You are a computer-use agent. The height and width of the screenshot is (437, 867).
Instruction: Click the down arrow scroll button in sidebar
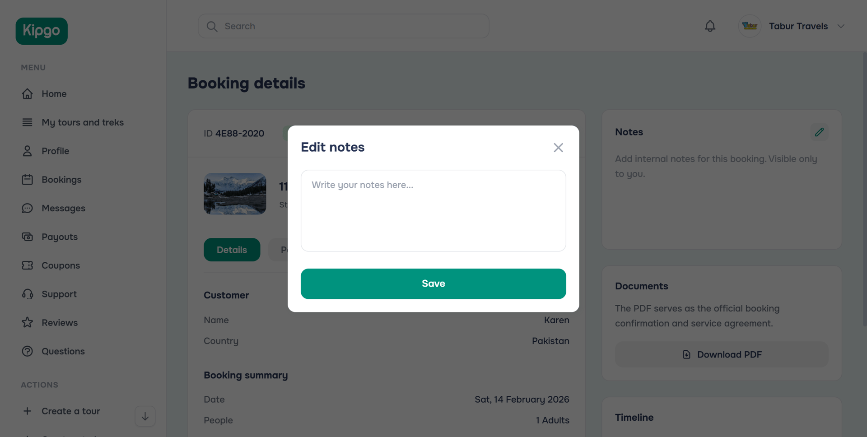[x=145, y=416]
